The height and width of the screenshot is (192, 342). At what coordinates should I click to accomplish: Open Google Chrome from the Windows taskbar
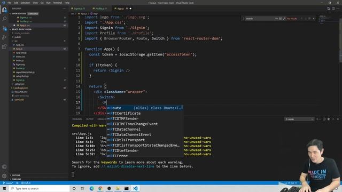(100, 188)
